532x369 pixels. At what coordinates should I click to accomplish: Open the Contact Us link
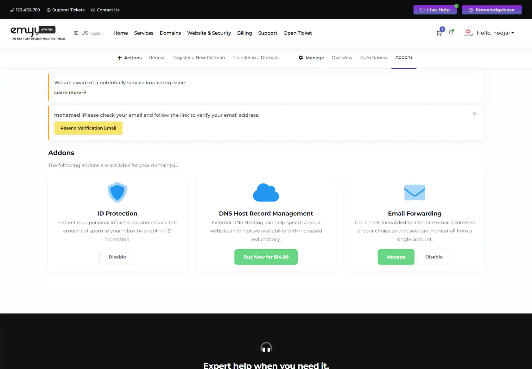coord(105,10)
